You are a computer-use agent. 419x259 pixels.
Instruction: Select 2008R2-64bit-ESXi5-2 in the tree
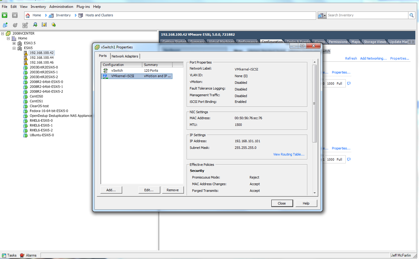(46, 91)
